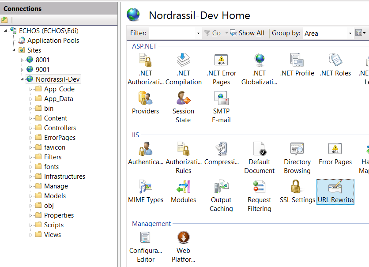Expand the Properties folder
The height and width of the screenshot is (267, 369).
(x=30, y=215)
